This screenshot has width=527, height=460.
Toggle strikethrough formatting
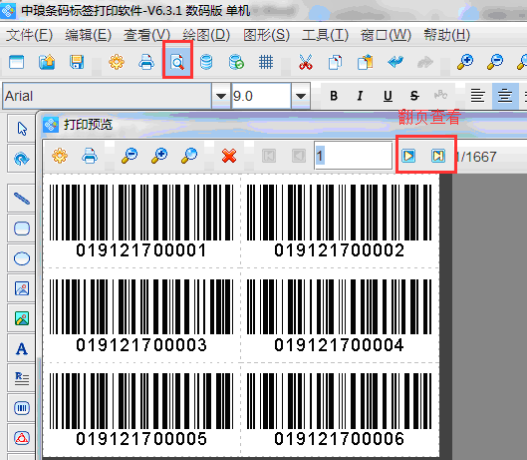414,96
